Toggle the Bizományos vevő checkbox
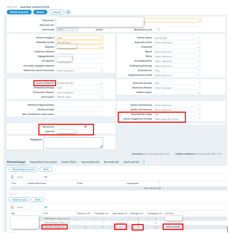 [159, 29]
